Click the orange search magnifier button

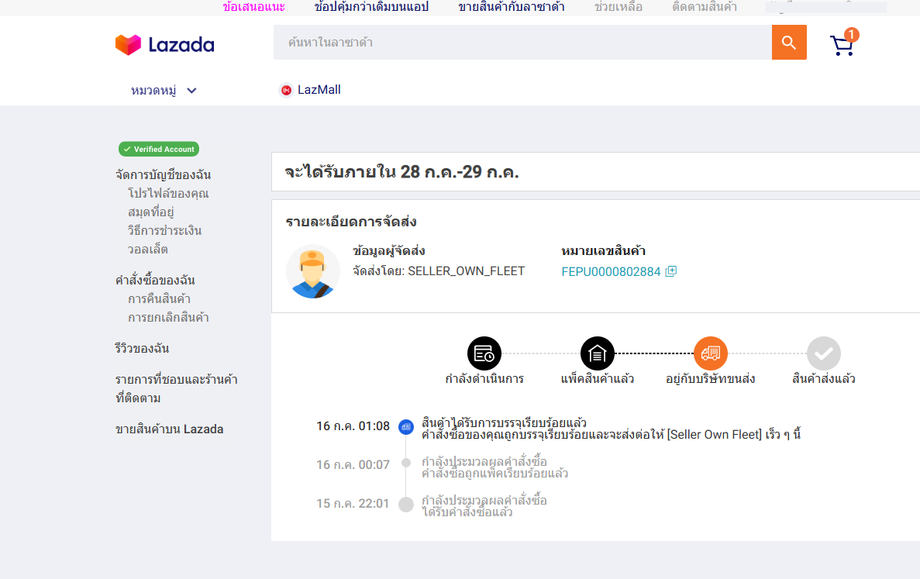(788, 42)
